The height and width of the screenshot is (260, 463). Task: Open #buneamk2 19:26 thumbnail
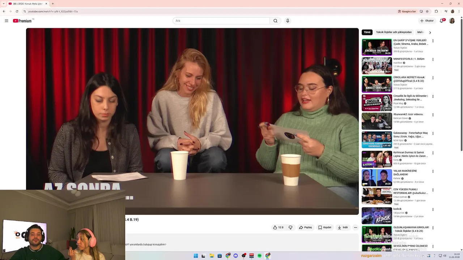(377, 121)
